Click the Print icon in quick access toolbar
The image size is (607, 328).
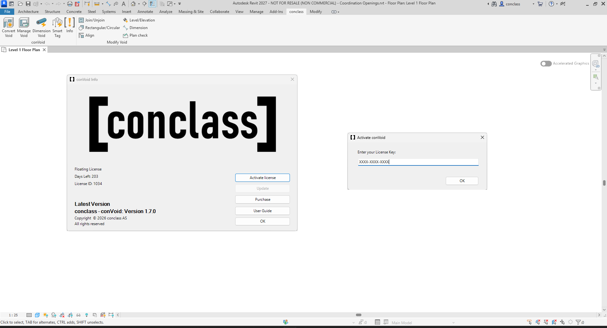pos(70,4)
